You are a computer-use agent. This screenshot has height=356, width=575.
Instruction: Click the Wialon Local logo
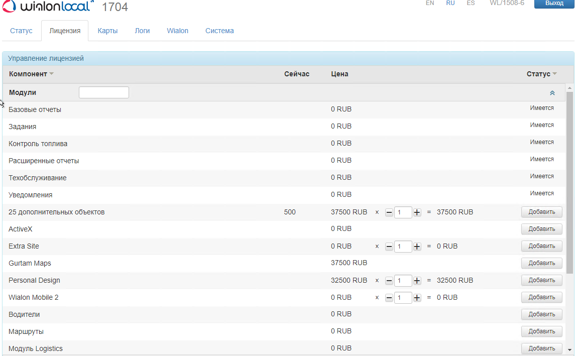tap(49, 7)
